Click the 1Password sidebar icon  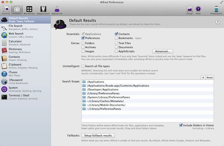click(x=4, y=82)
